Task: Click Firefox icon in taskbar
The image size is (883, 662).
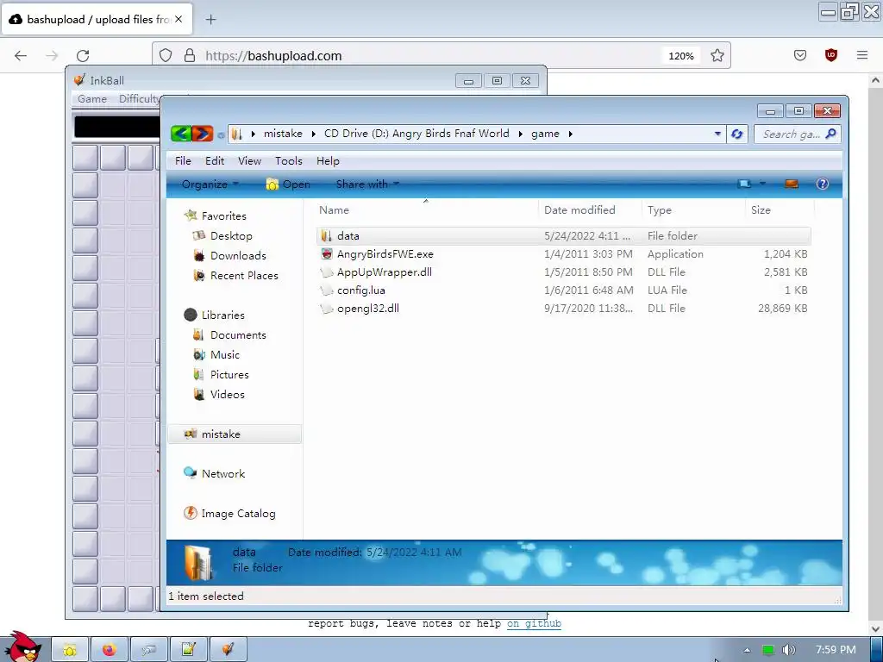Action: (x=109, y=650)
